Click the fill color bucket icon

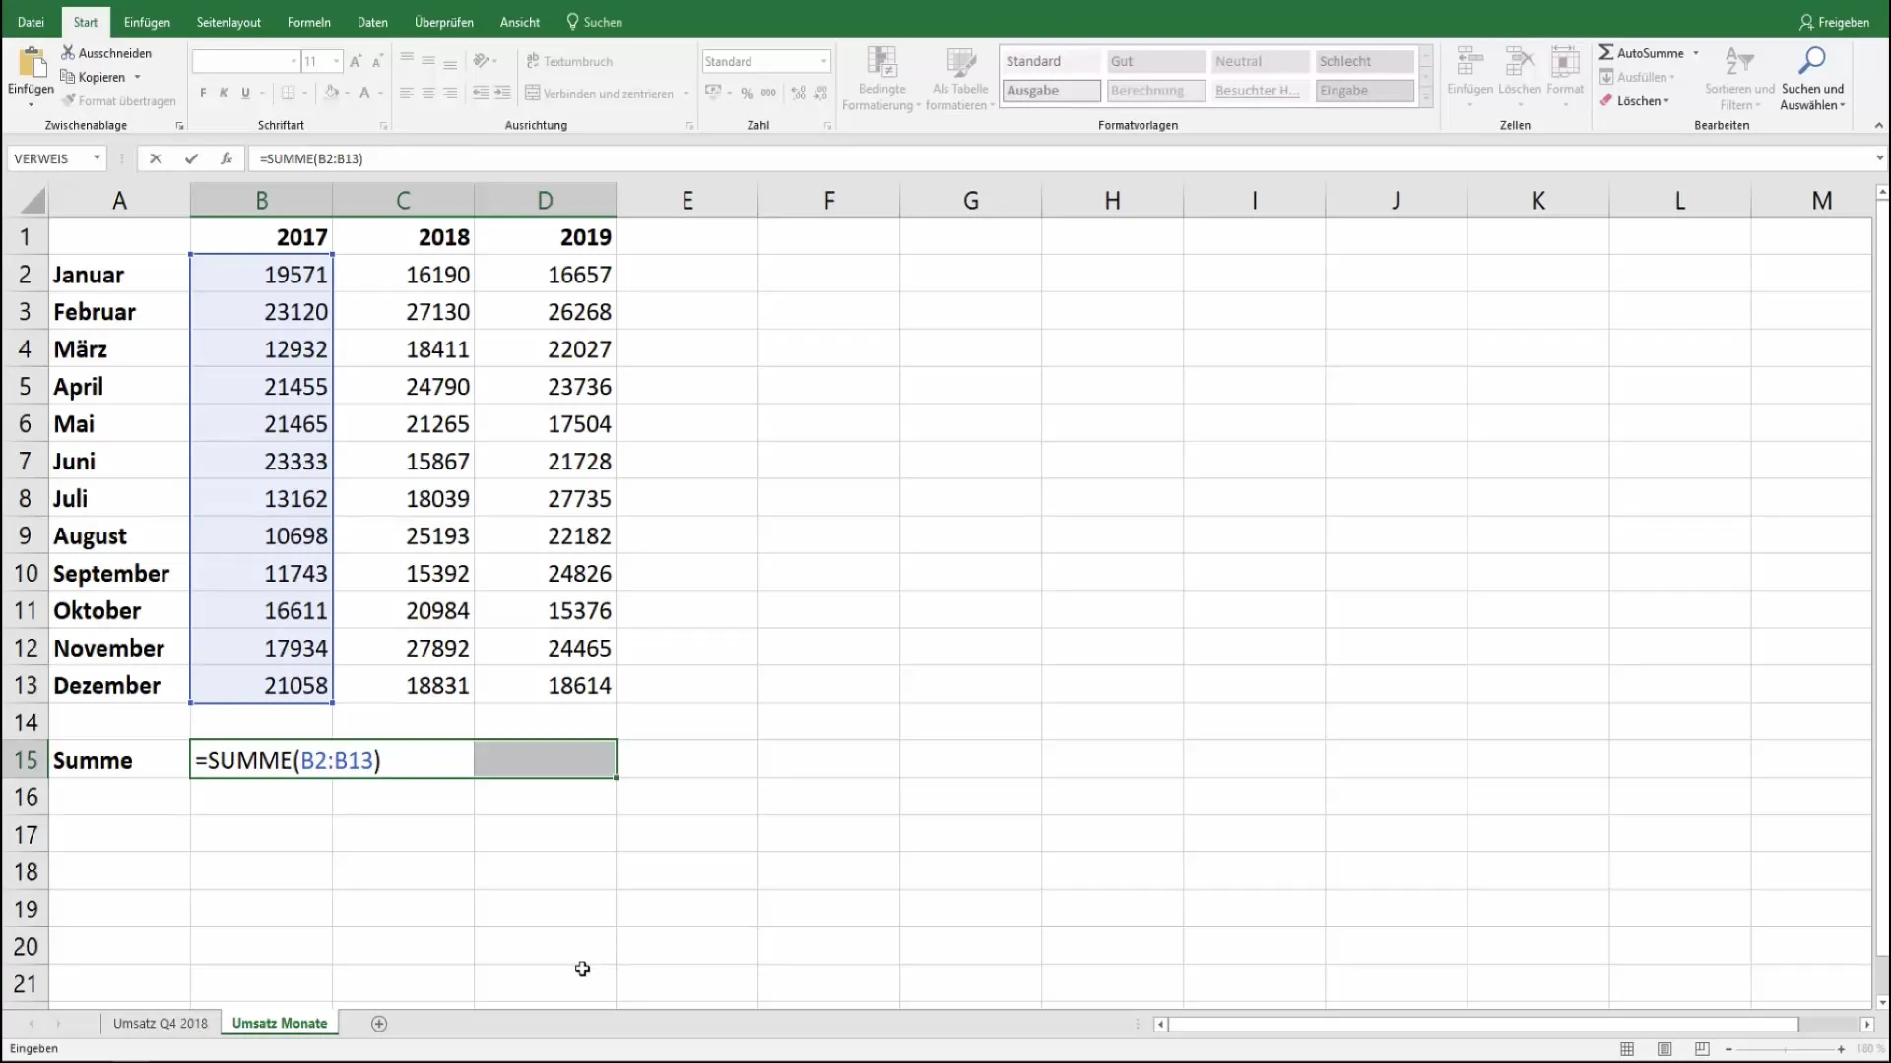332,94
